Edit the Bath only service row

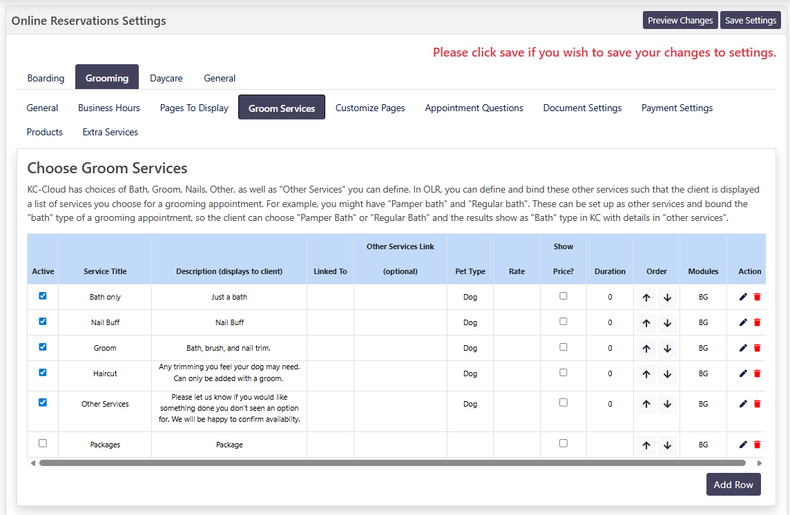tap(743, 297)
